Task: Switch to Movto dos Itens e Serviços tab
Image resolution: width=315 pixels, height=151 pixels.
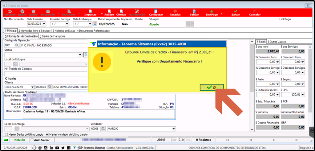Action: coord(34,31)
